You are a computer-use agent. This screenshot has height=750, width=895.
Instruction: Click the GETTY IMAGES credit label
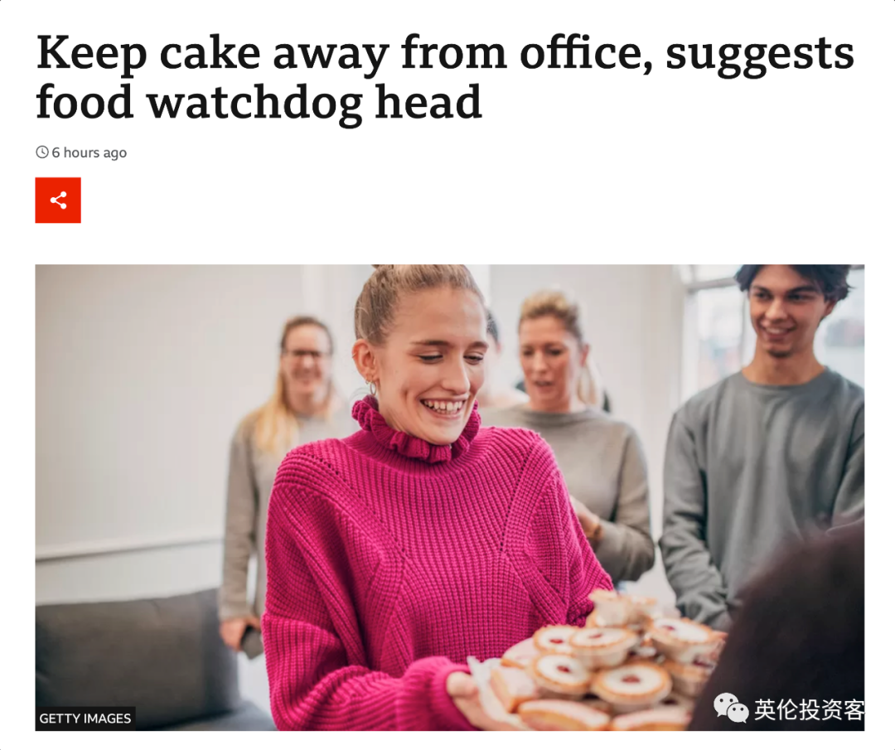pyautogui.click(x=85, y=718)
